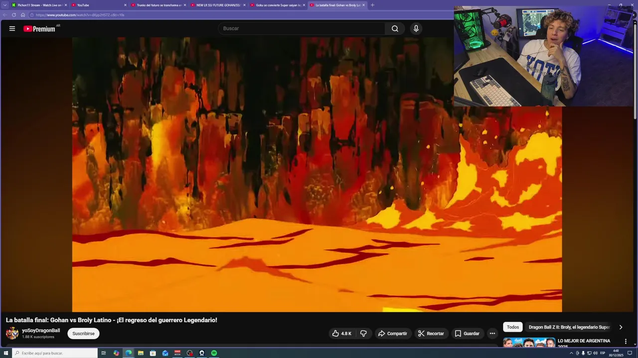This screenshot has width=638, height=358.
Task: Subscribe using the Suscribirse button
Action: click(x=83, y=334)
